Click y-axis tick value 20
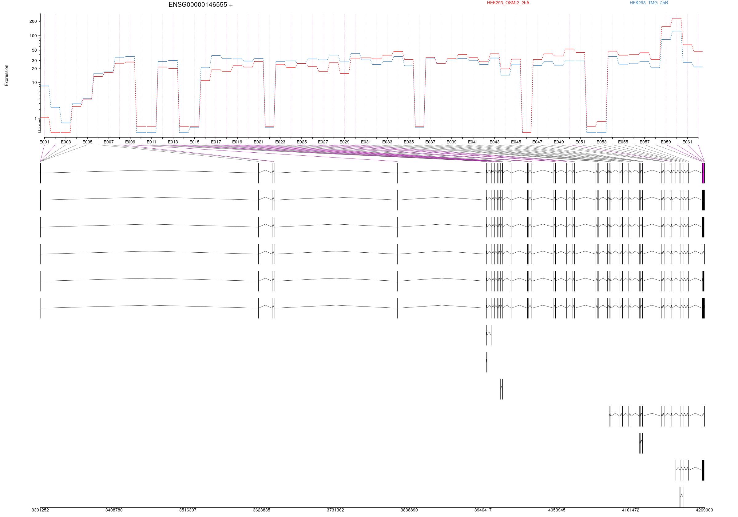This screenshot has height=517, width=738. 34,69
